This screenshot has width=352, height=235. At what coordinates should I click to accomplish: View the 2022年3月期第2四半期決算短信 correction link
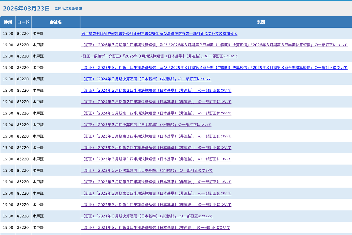coord(156,194)
